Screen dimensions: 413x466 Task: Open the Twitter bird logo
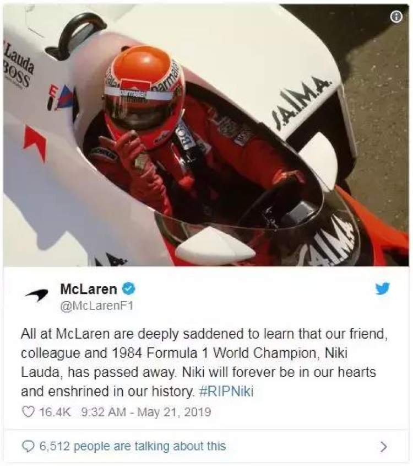coord(383,288)
